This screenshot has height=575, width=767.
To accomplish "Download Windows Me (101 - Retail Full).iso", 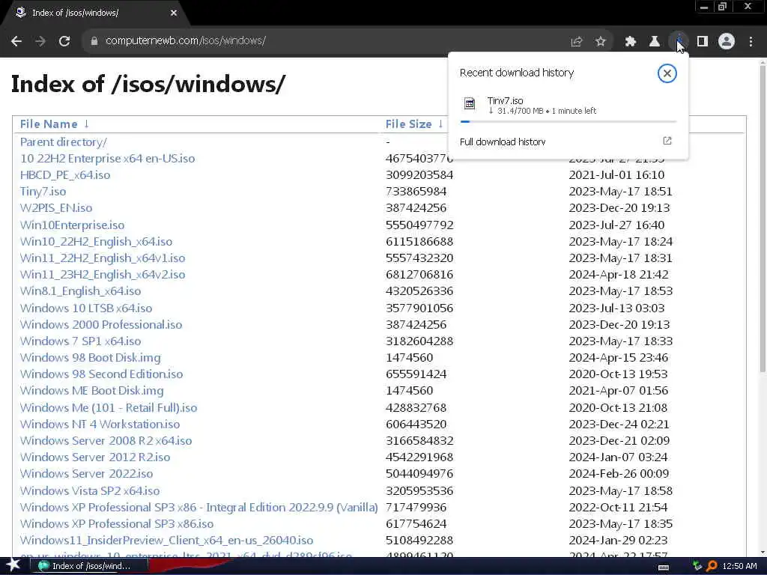I will 109,408.
